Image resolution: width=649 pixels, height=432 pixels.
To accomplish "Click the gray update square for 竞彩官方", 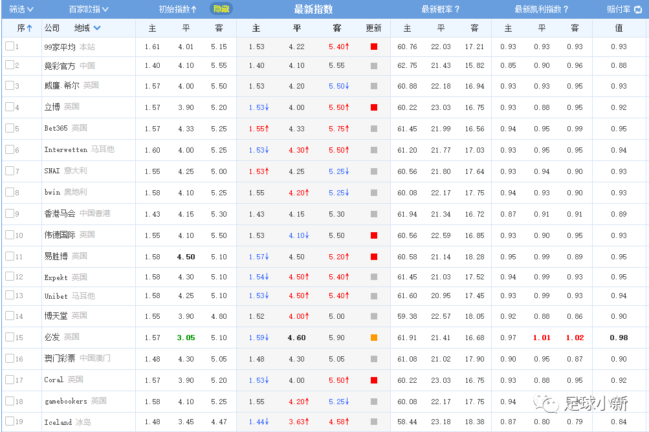I will click(374, 66).
